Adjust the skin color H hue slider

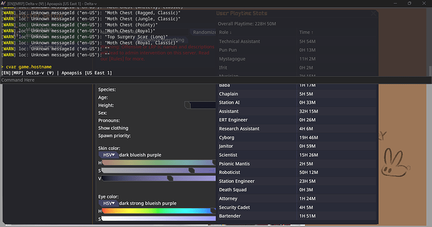pyautogui.click(x=158, y=163)
